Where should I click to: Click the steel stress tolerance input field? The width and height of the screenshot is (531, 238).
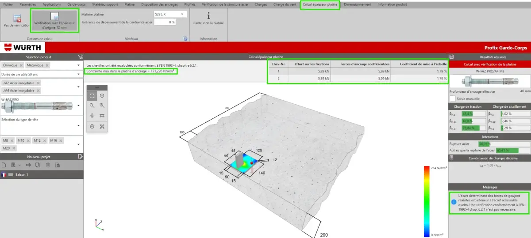165,22
